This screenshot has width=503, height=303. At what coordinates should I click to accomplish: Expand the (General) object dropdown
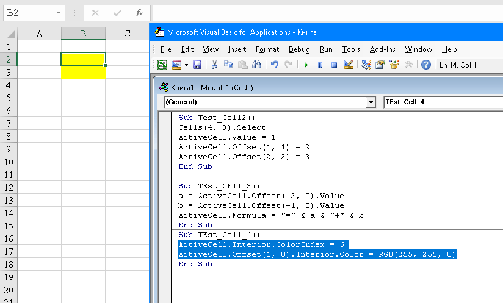[371, 102]
